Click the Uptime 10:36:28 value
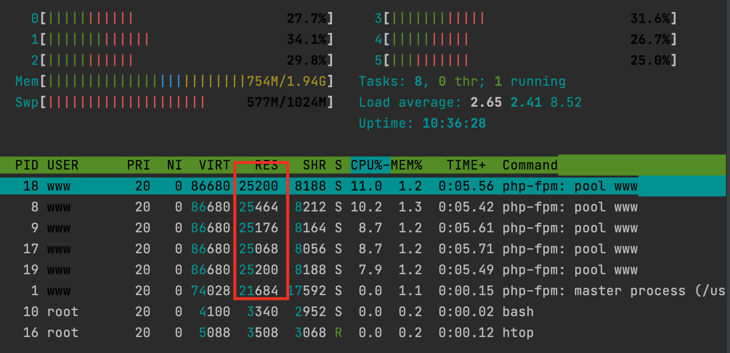This screenshot has height=353, width=730. (454, 123)
